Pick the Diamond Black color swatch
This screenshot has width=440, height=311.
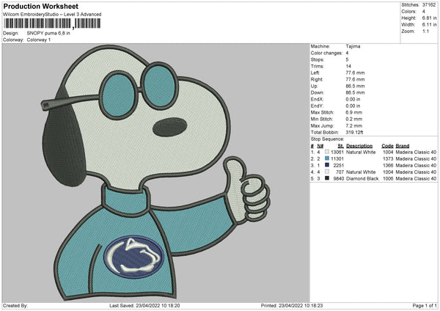tap(326, 178)
